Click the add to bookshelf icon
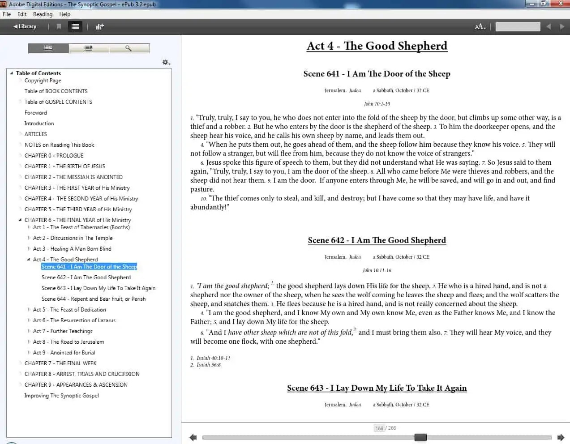The height and width of the screenshot is (444, 570). (x=99, y=26)
